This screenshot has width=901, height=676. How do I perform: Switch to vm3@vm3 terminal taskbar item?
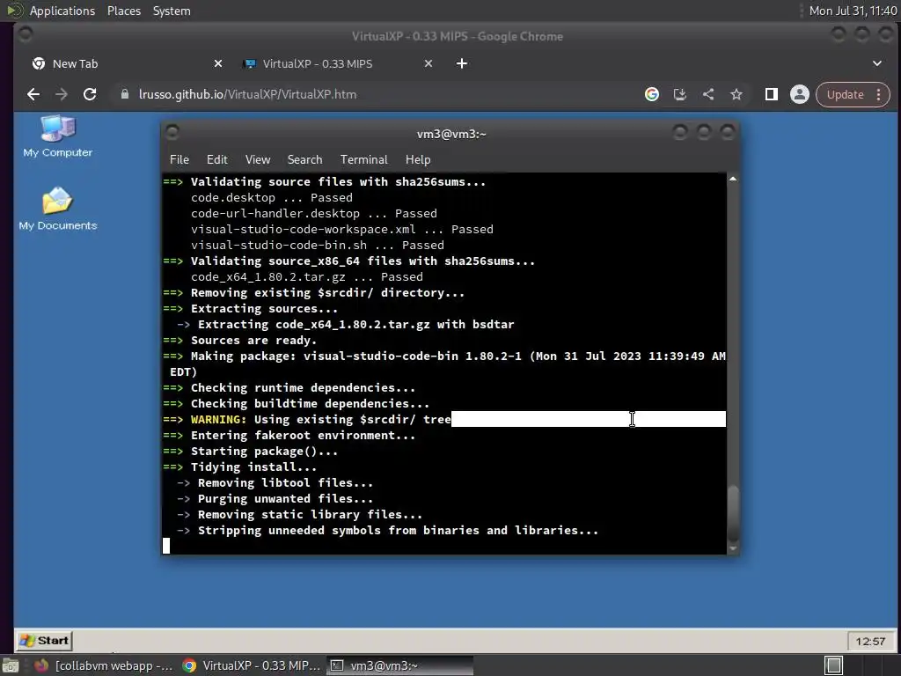pyautogui.click(x=400, y=665)
